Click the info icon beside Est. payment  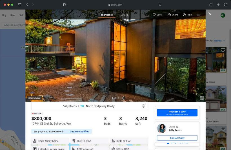pos(63,131)
